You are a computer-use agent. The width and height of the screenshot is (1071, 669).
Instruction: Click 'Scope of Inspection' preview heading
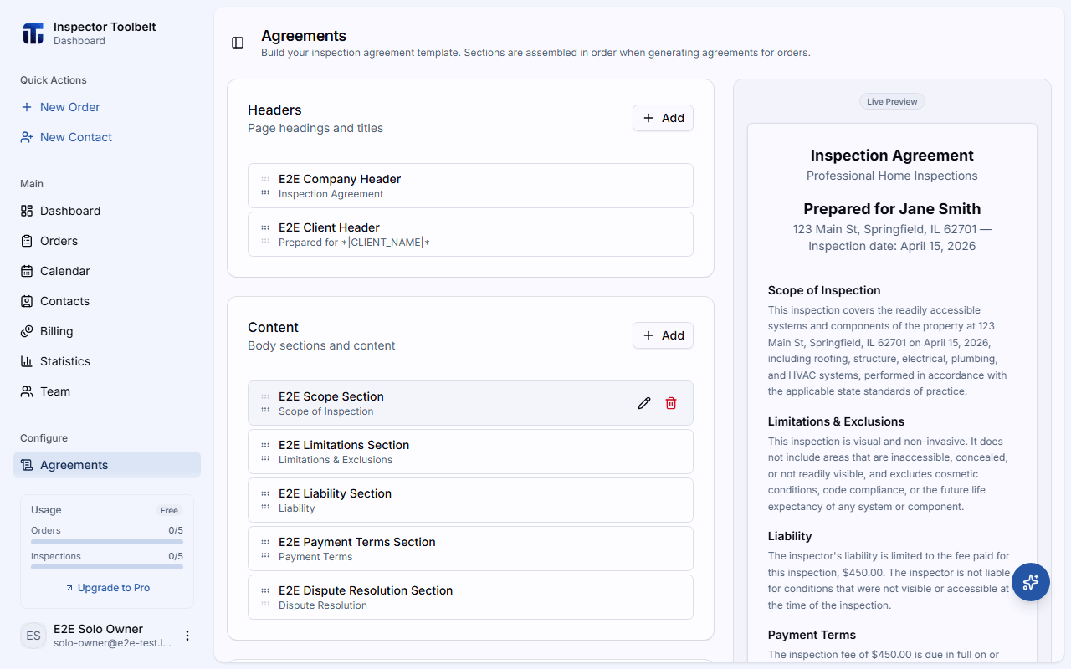tap(824, 290)
